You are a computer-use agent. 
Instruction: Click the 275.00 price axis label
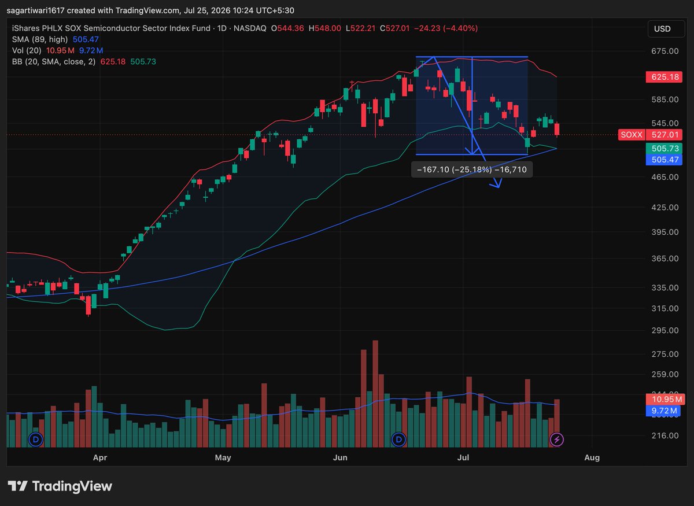coord(665,354)
